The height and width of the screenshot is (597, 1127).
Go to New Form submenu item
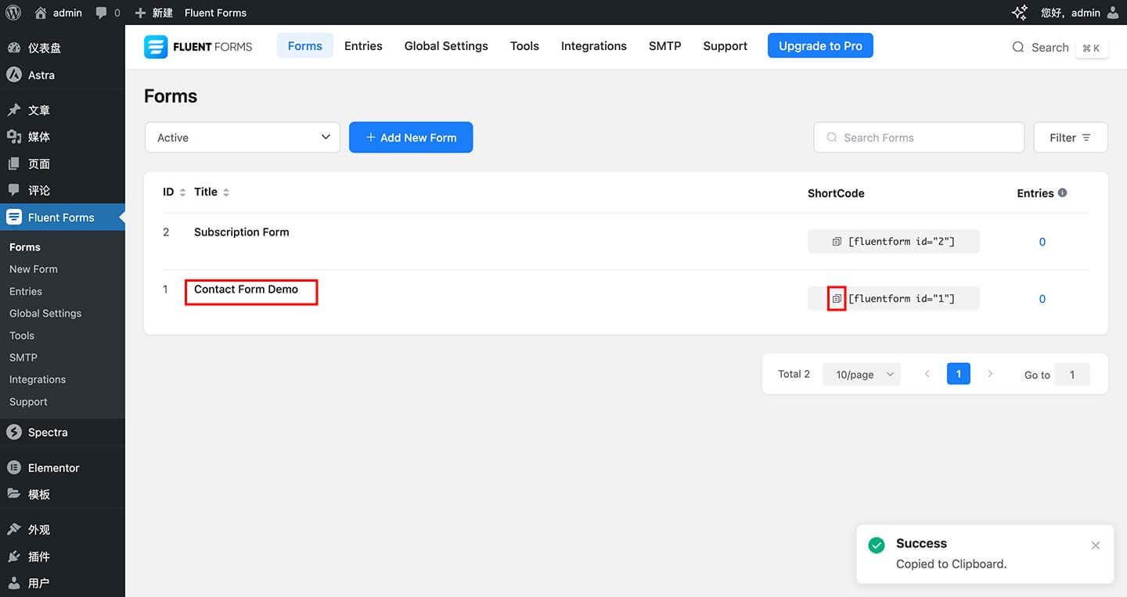pyautogui.click(x=34, y=269)
